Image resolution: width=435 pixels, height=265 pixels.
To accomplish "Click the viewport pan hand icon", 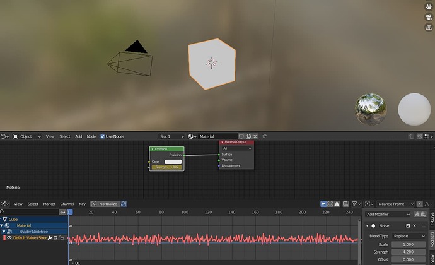I will pyautogui.click(x=429, y=6).
